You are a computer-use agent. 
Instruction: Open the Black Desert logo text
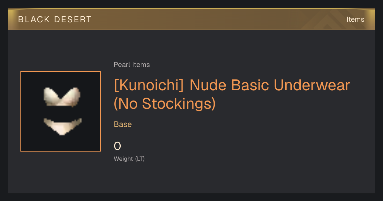55,19
